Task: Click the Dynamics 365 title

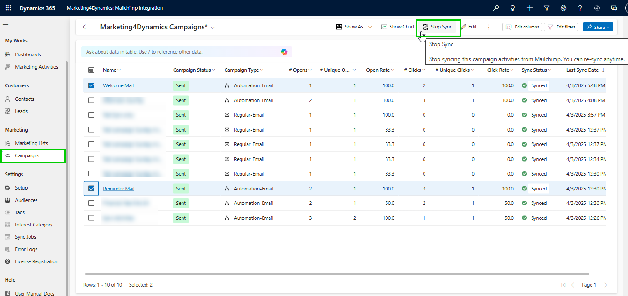Action: click(x=37, y=8)
